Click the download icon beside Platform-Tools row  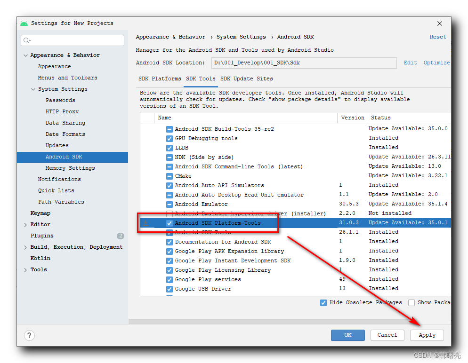[x=145, y=223]
